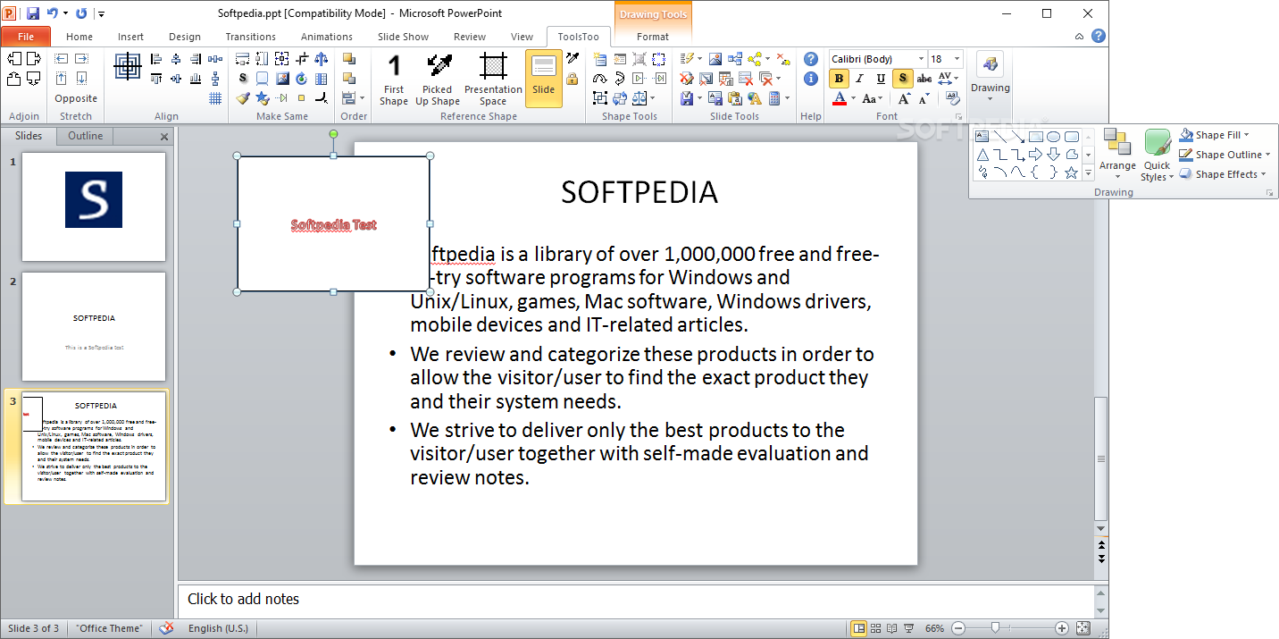Open the Calibri (Body) font name dropdown

pos(921,59)
